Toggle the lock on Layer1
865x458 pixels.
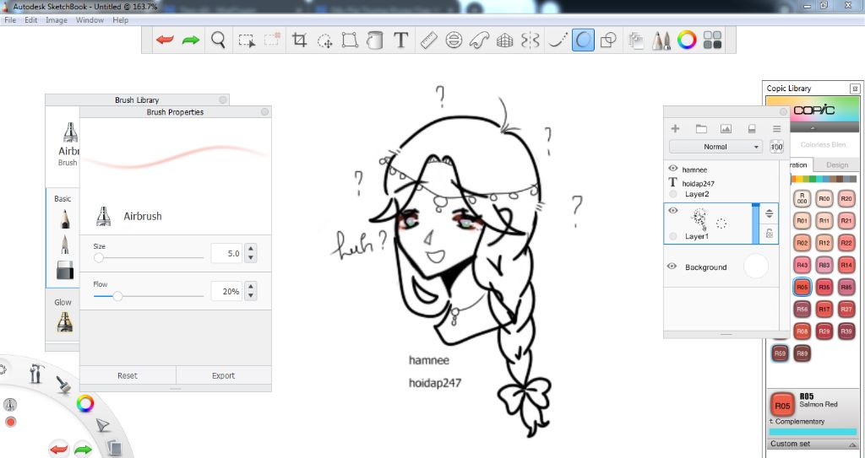click(x=770, y=234)
